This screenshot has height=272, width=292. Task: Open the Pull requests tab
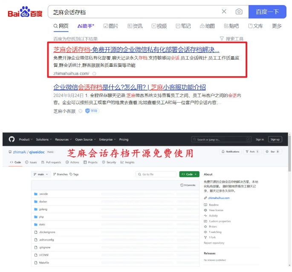[x=51, y=162]
